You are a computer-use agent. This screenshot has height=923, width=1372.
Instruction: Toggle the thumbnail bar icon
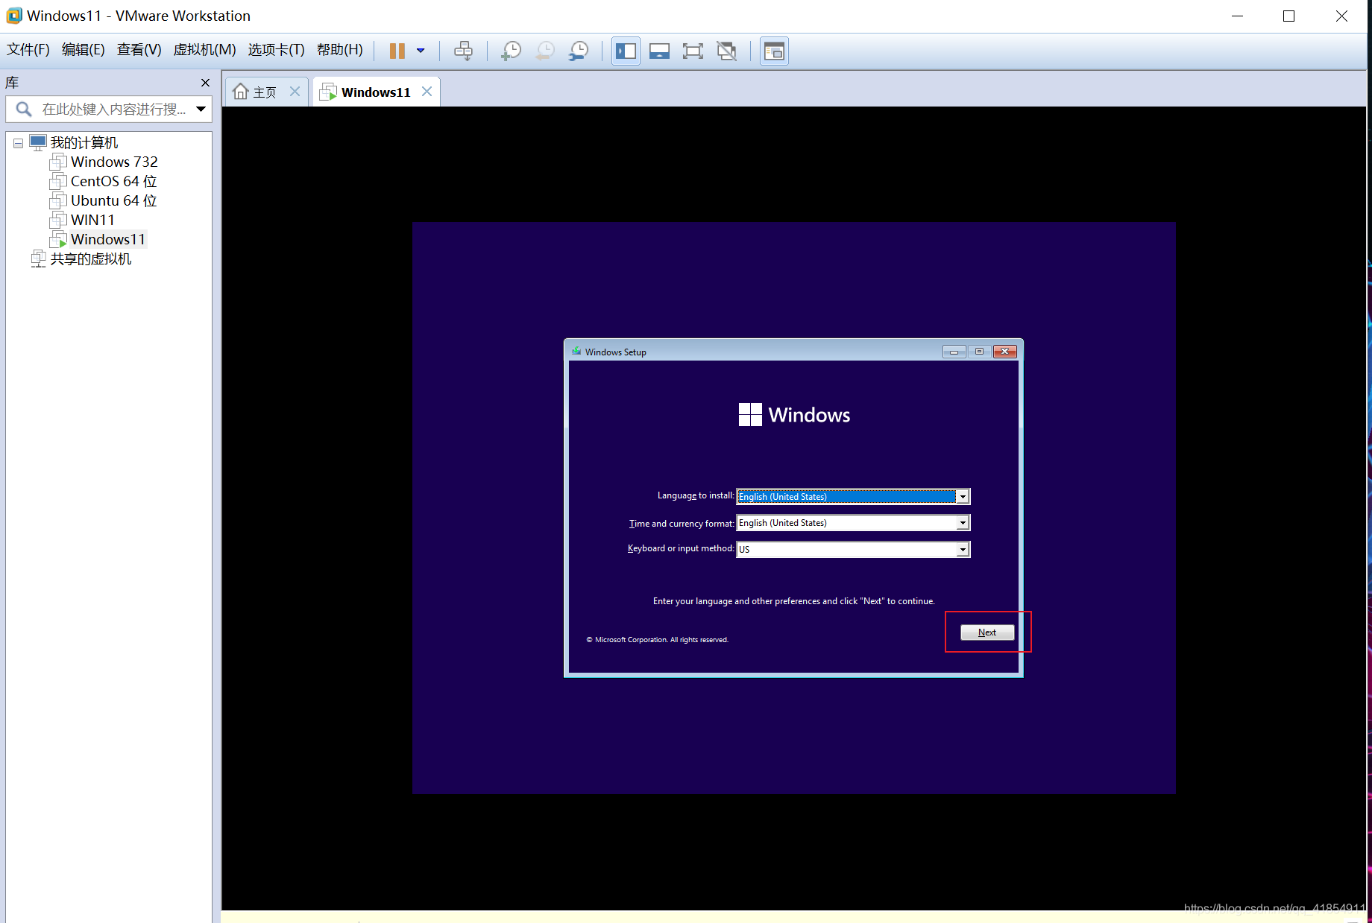[659, 51]
